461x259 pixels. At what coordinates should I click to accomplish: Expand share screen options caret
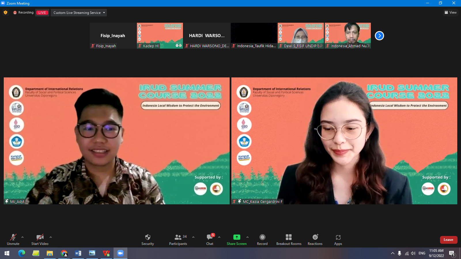click(247, 237)
